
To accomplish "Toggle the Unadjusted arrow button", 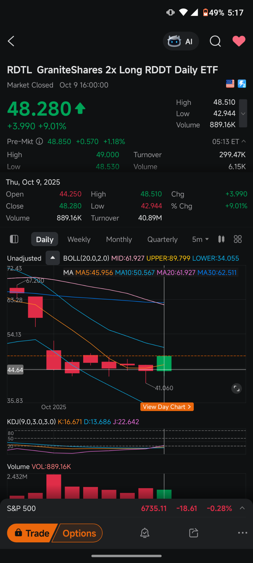I will pyautogui.click(x=53, y=258).
